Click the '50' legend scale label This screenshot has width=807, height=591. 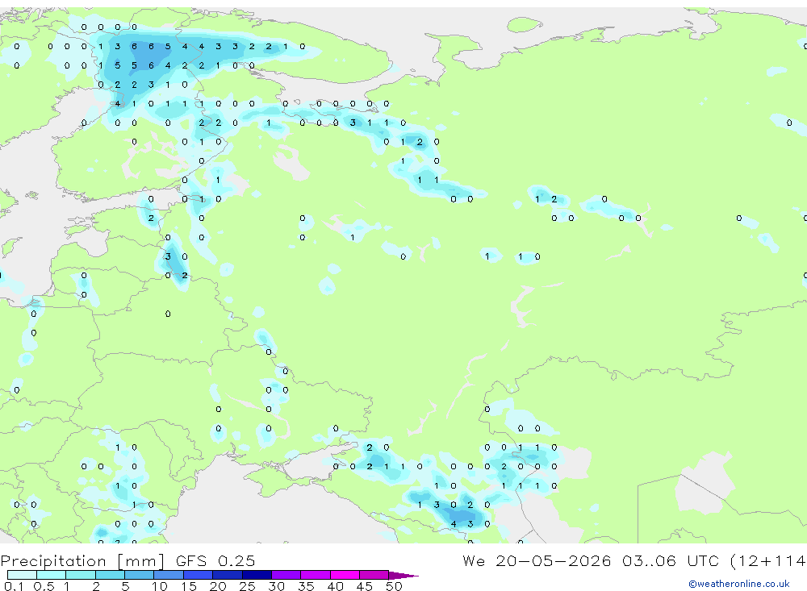[x=394, y=586]
